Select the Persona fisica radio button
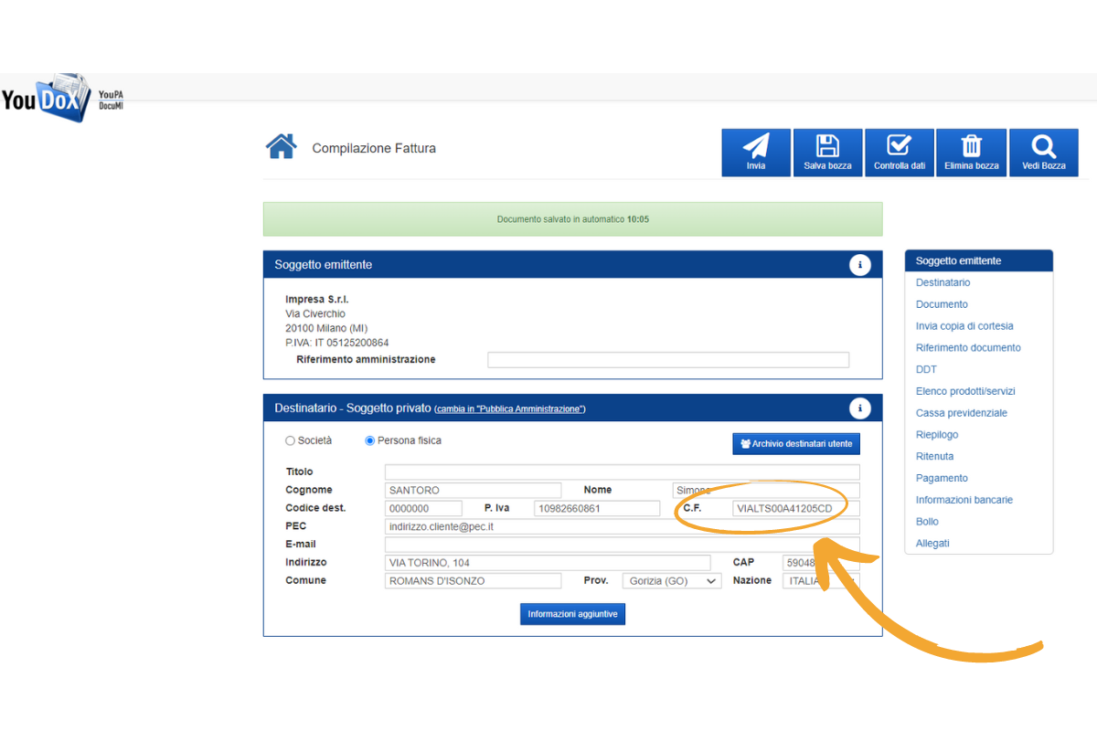Viewport: 1097px width, 731px height. pyautogui.click(x=370, y=440)
